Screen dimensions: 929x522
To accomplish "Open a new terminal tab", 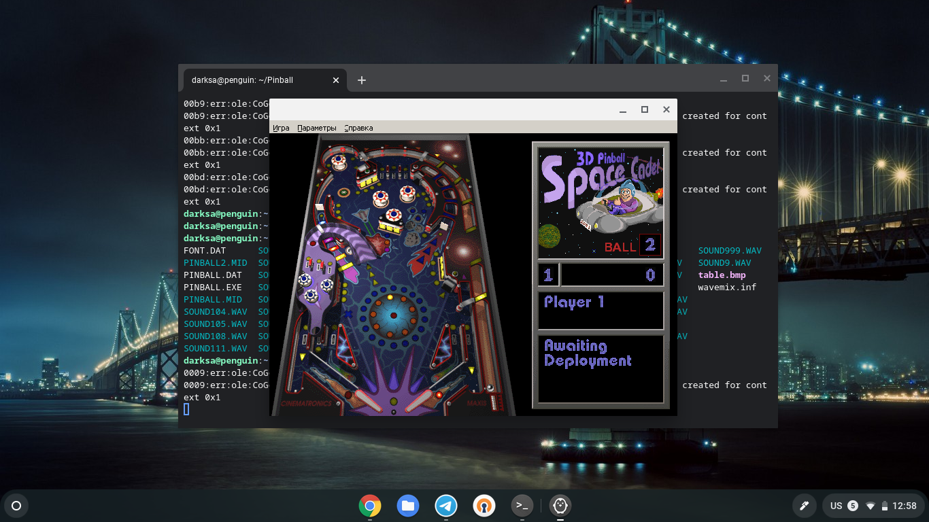I will coord(362,80).
